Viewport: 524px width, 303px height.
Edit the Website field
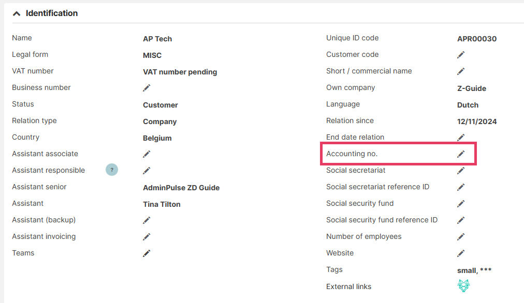pyautogui.click(x=461, y=253)
